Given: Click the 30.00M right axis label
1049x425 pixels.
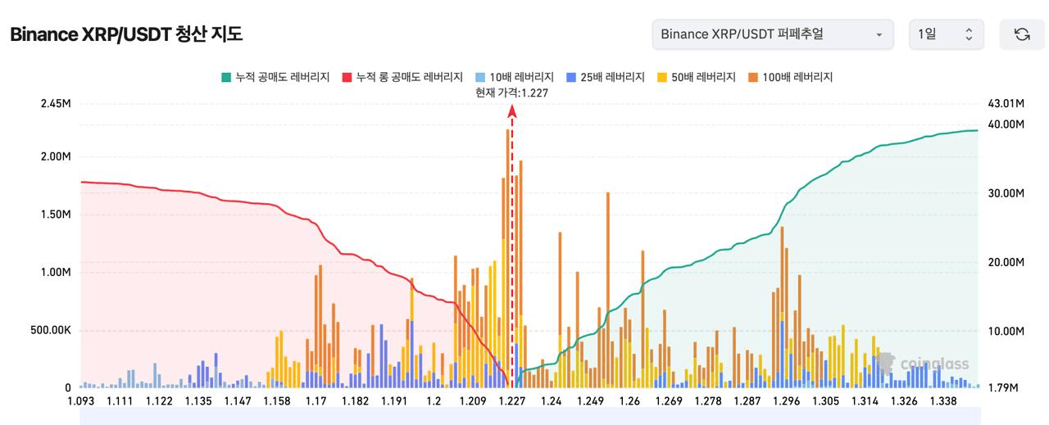Looking at the screenshot, I should 1007,193.
